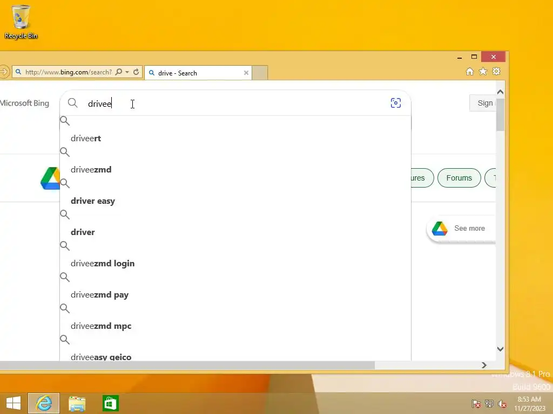The width and height of the screenshot is (553, 414).
Task: Click the Google Drive logo in results
Action: click(50, 178)
